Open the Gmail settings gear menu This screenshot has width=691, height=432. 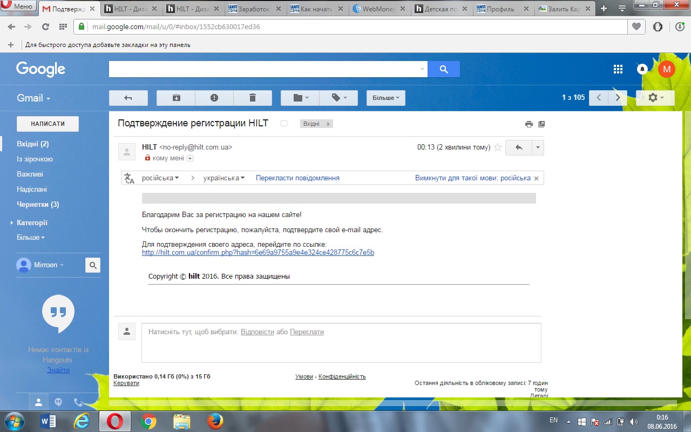[655, 98]
